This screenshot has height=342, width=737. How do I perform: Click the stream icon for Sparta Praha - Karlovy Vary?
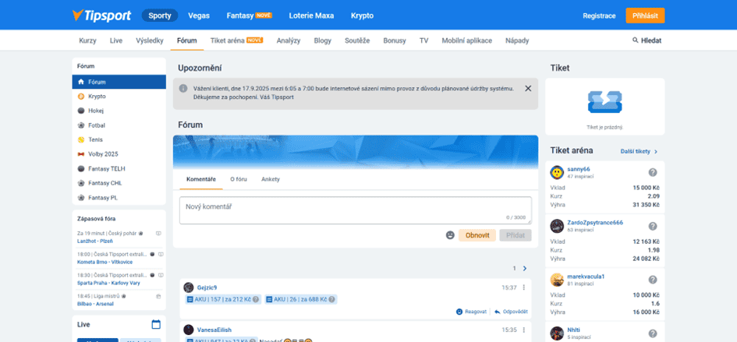(x=161, y=275)
